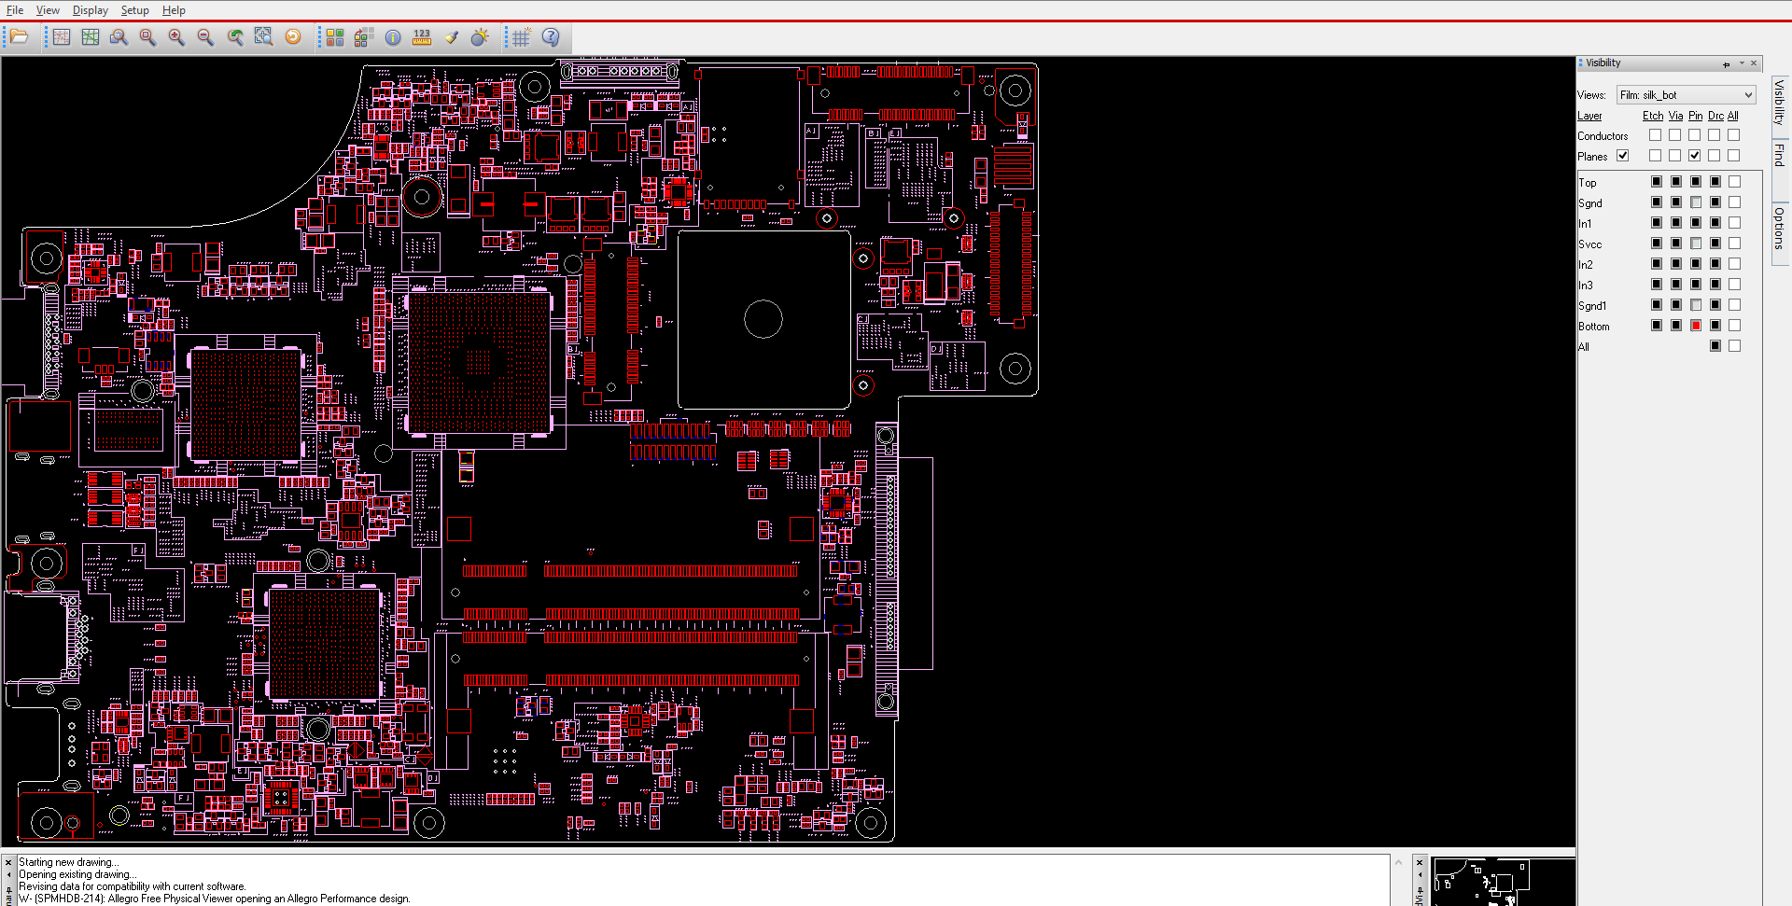This screenshot has height=906, width=1792.
Task: Click the red Bottom Pin color swatch
Action: tap(1696, 326)
